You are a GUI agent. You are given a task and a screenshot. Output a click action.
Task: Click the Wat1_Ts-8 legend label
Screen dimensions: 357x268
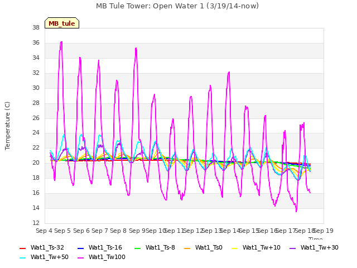tap(160, 247)
